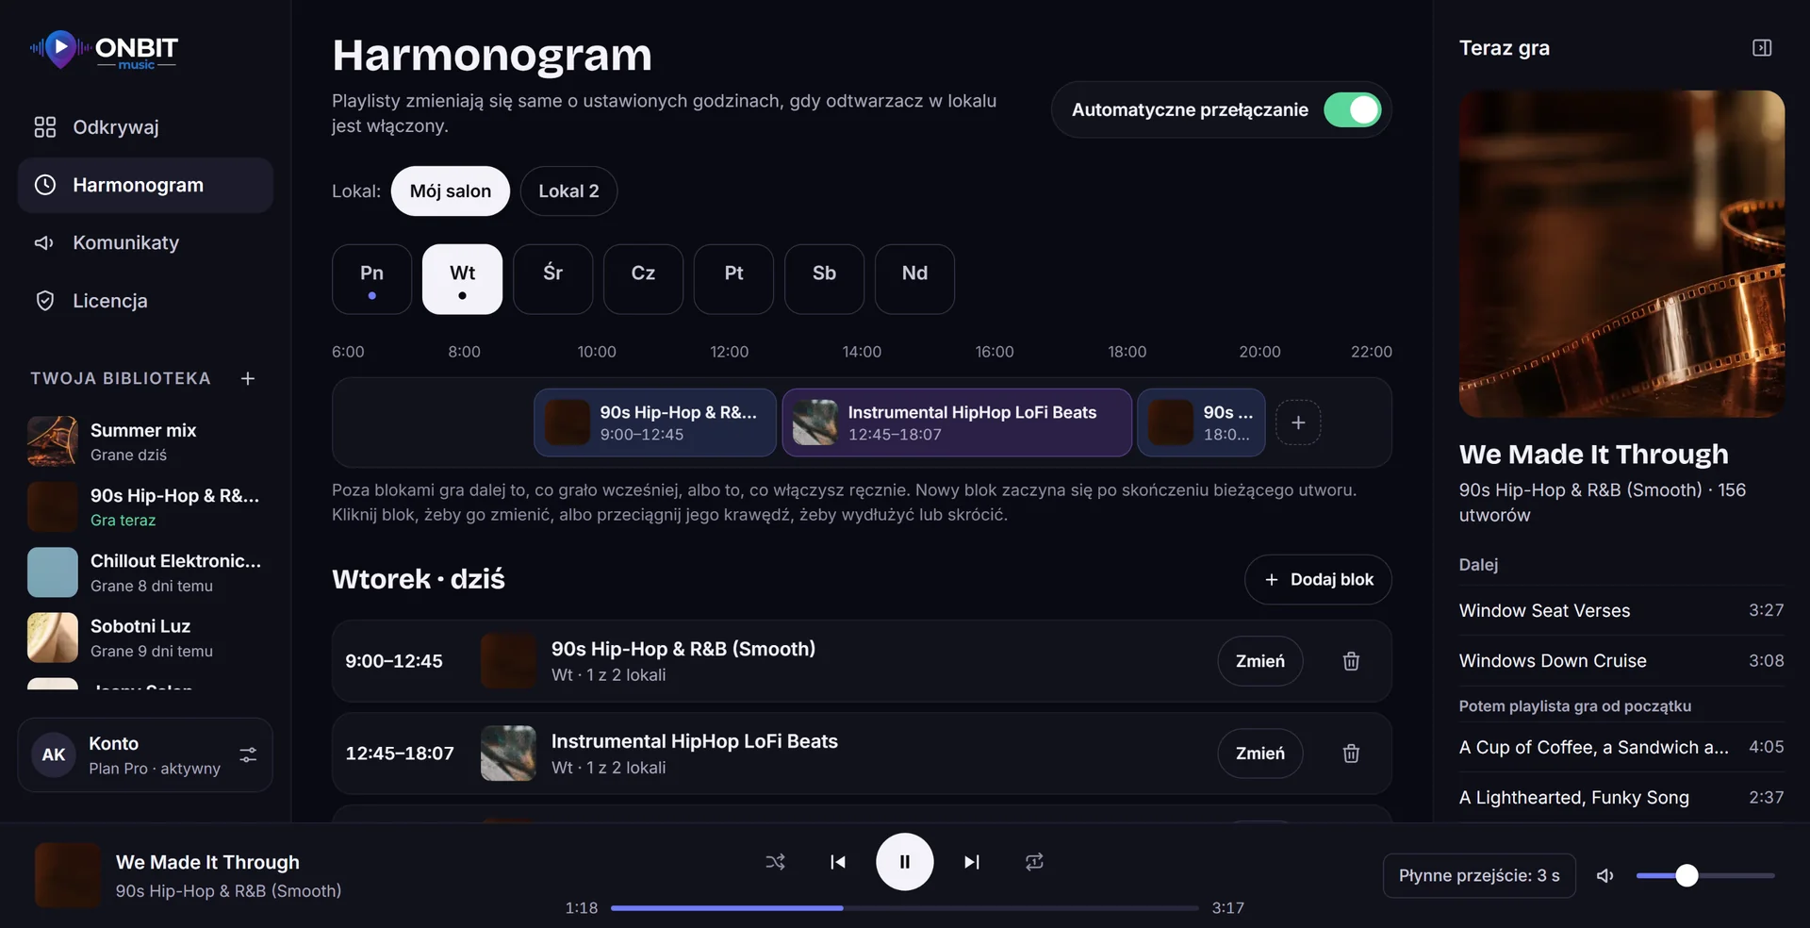Screen dimensions: 1810x928
Task: Toggle shuffle playback
Action: coord(775,862)
